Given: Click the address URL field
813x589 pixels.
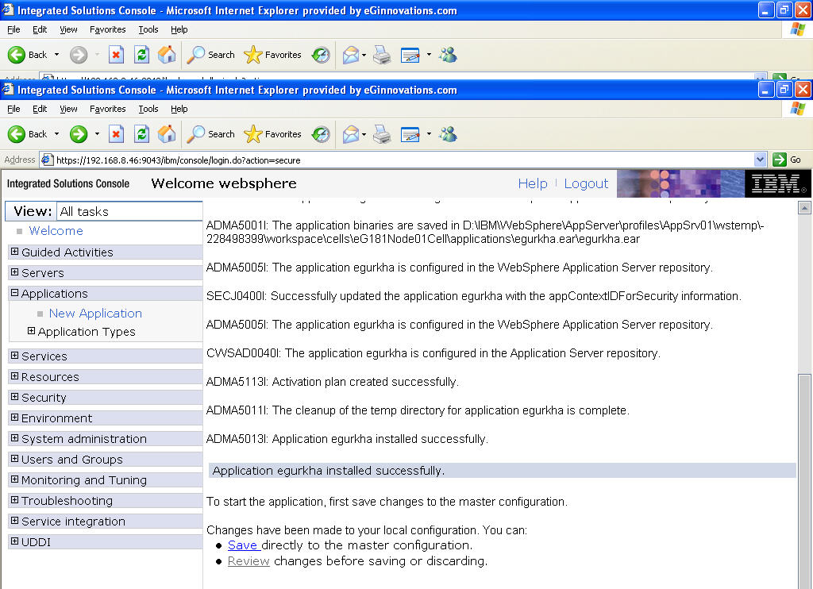Looking at the screenshot, I should [404, 160].
